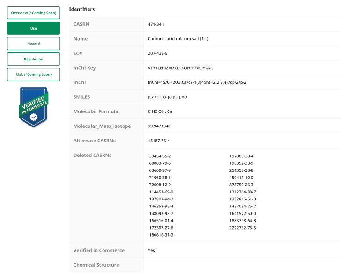
Task: Select the CASRN value 471-34-1
Action: point(156,24)
